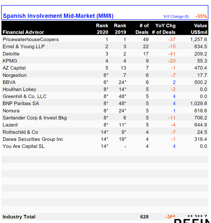The height and width of the screenshot is (223, 211).
Task: Click Santander YoY change -11
Action: click(x=172, y=118)
